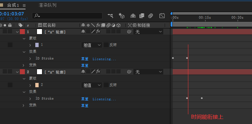This screenshot has width=252, height=124.
Task: Click mask 1 lavender color swatch
Action: 37,45
